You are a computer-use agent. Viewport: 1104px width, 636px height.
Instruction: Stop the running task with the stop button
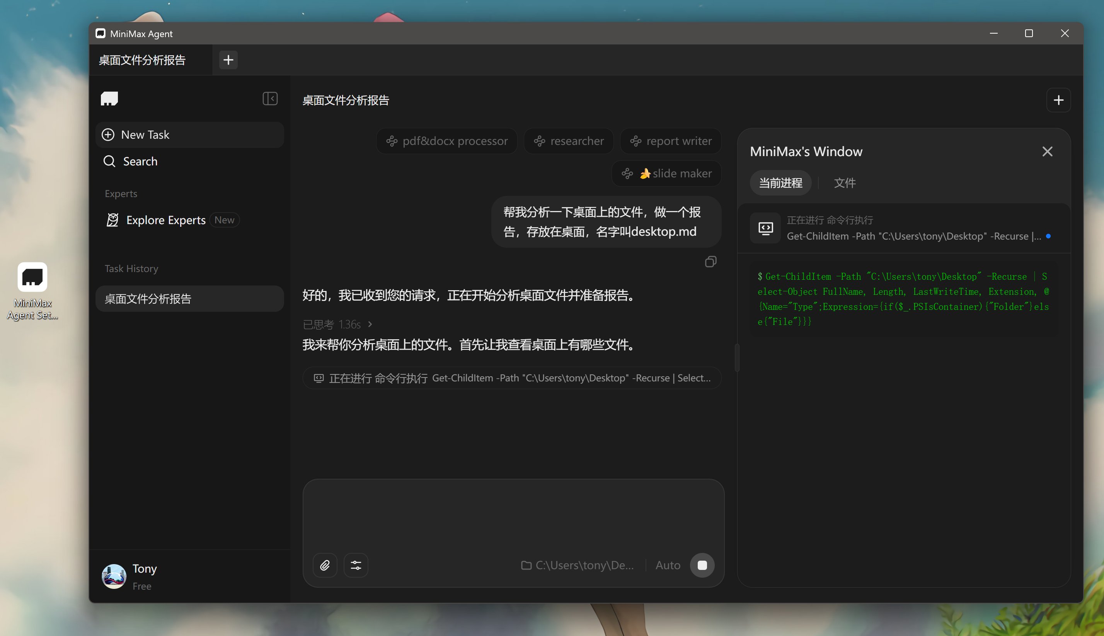pyautogui.click(x=702, y=565)
